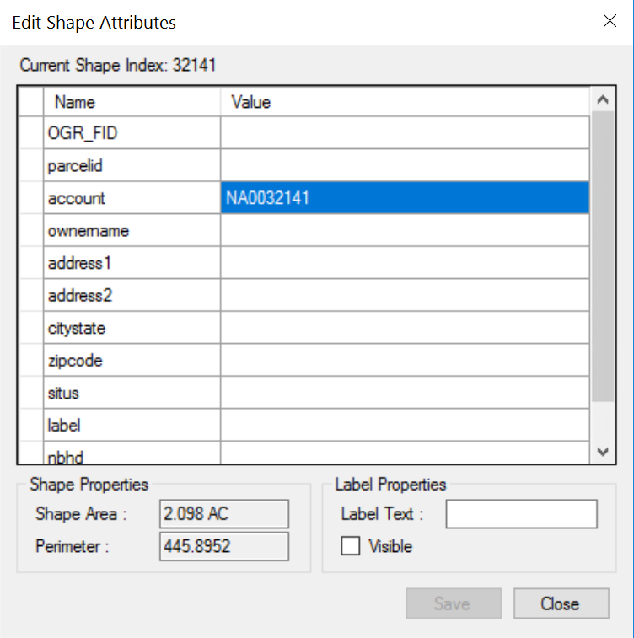Click the OGR_FID value cell
Screen dimensions: 634x638
click(405, 133)
